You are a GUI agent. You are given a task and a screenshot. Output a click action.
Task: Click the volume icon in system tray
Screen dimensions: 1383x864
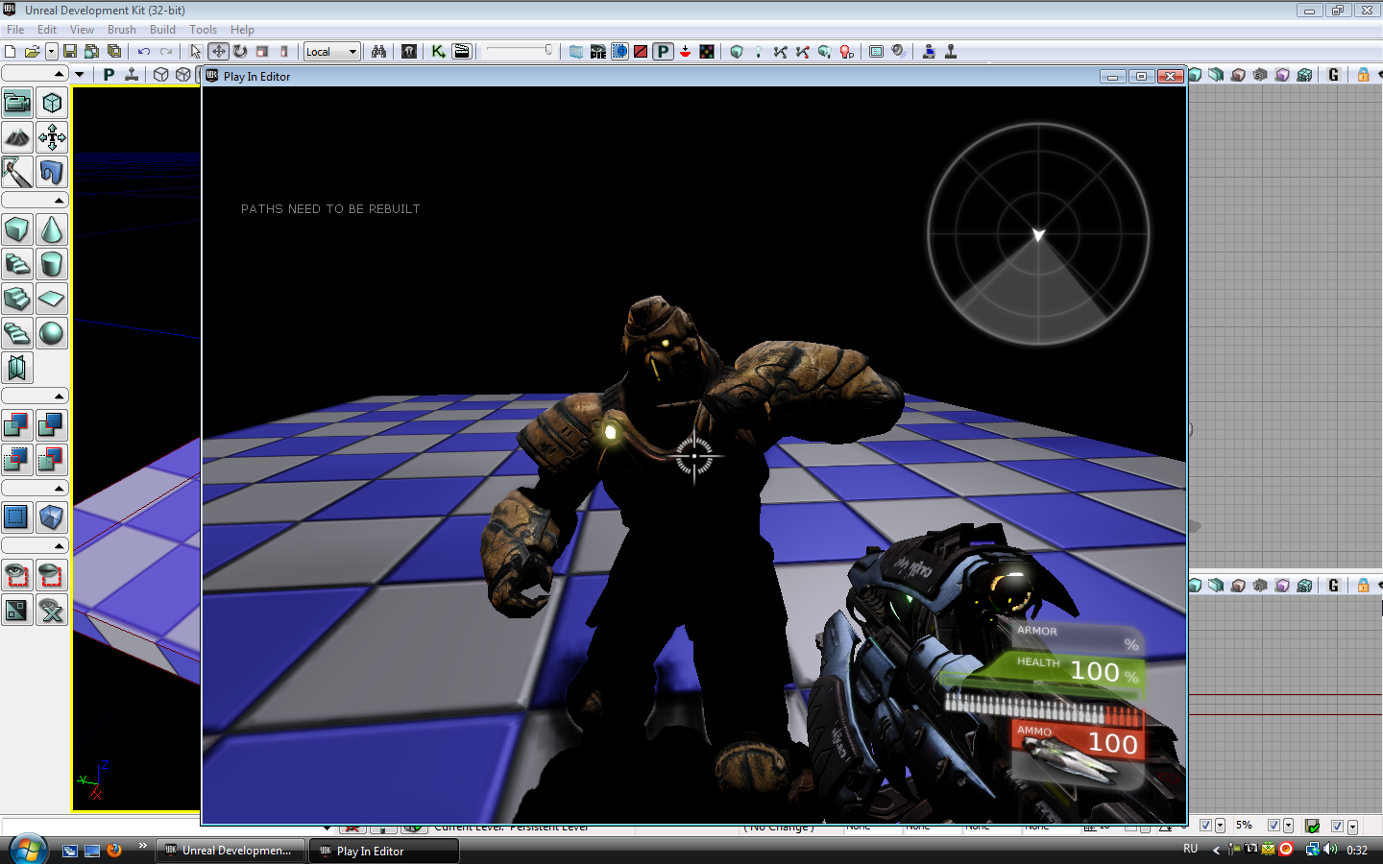tap(1330, 850)
